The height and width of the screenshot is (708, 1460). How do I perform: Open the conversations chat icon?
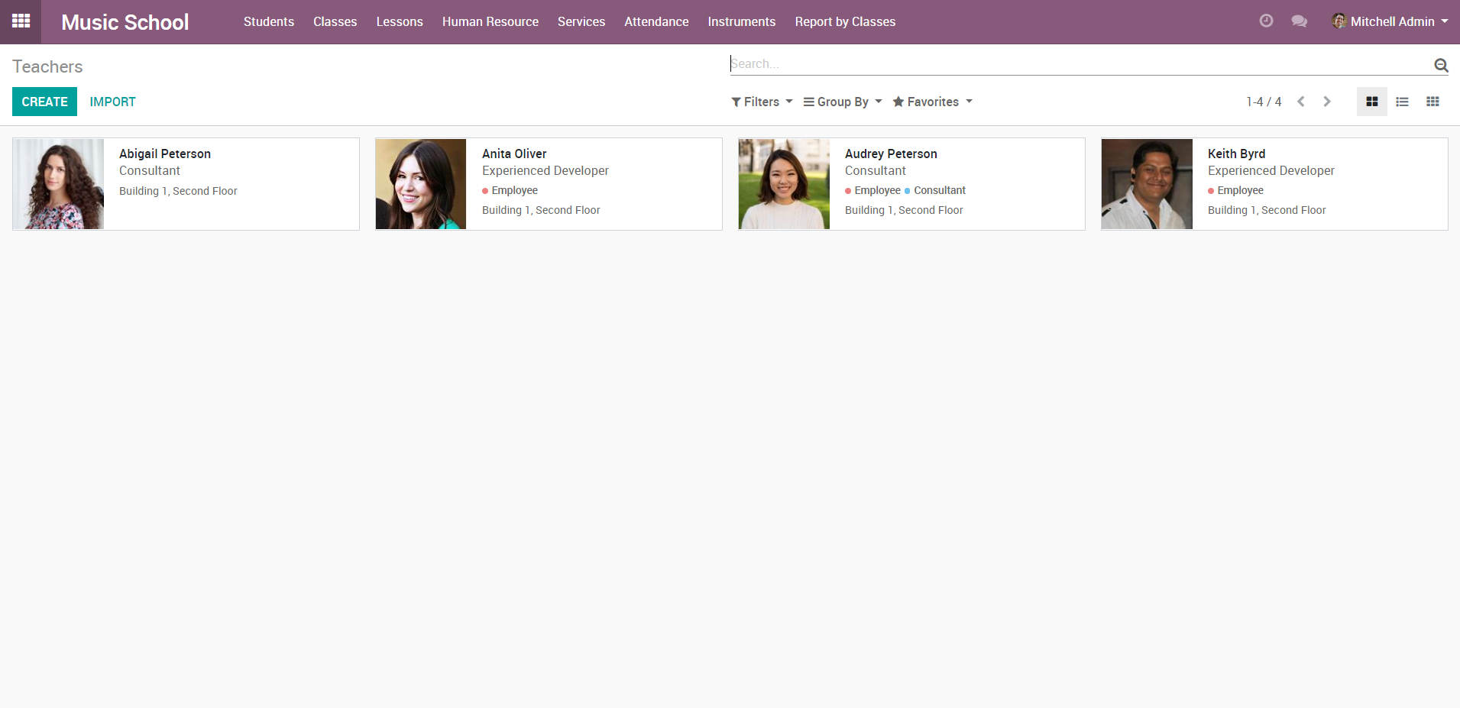coord(1299,21)
